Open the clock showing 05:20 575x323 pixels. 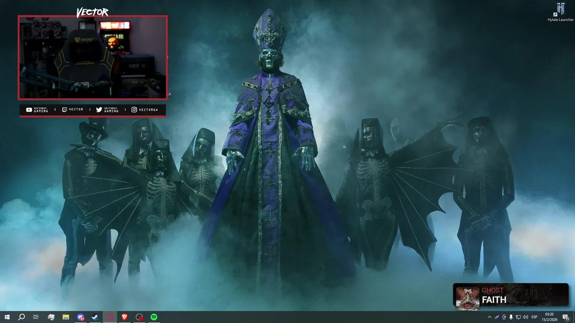point(549,317)
